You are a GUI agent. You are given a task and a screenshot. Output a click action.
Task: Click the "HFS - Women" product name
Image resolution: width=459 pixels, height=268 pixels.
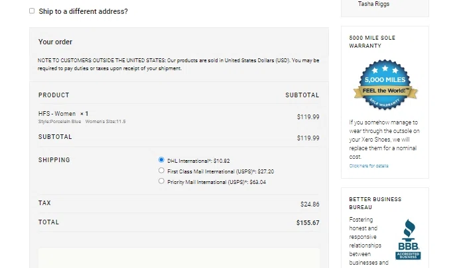[57, 114]
